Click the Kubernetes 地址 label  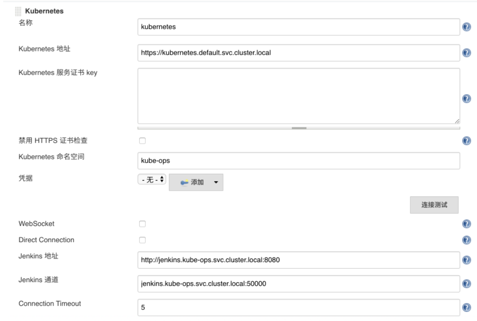pyautogui.click(x=44, y=49)
